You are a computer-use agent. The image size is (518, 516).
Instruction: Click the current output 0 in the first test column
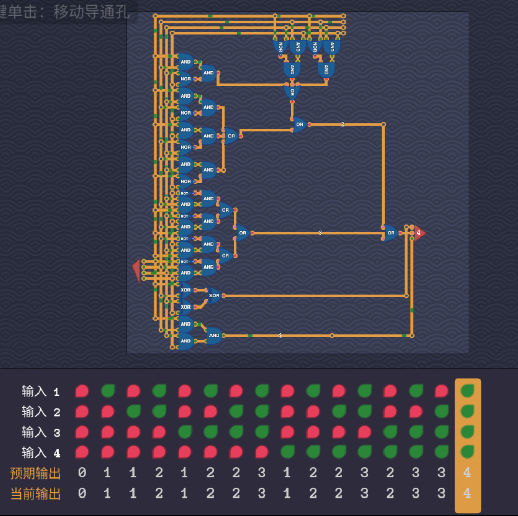pos(82,493)
